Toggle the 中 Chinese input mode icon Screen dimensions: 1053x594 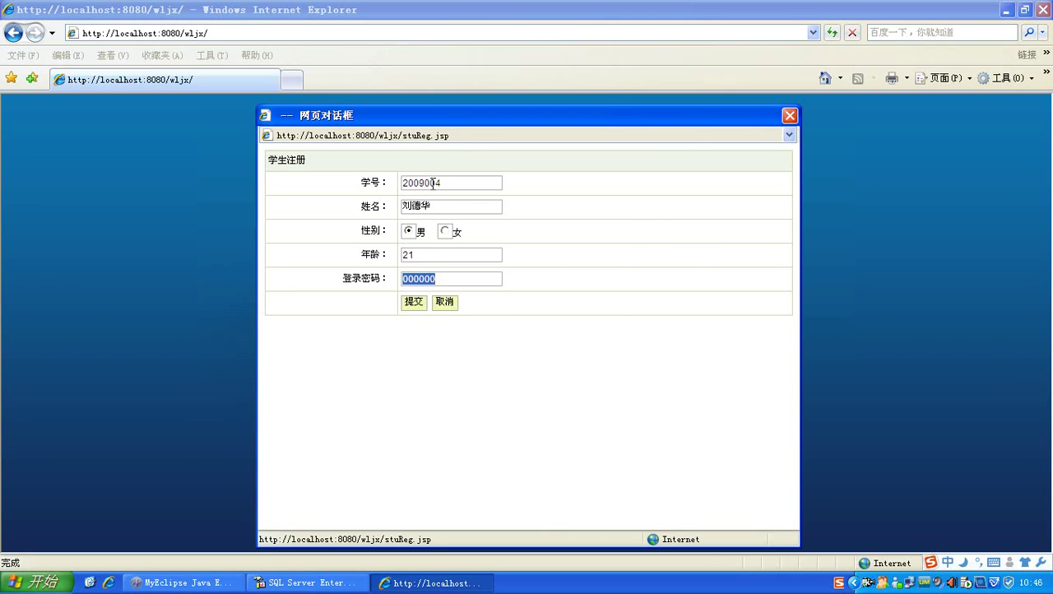click(x=948, y=563)
